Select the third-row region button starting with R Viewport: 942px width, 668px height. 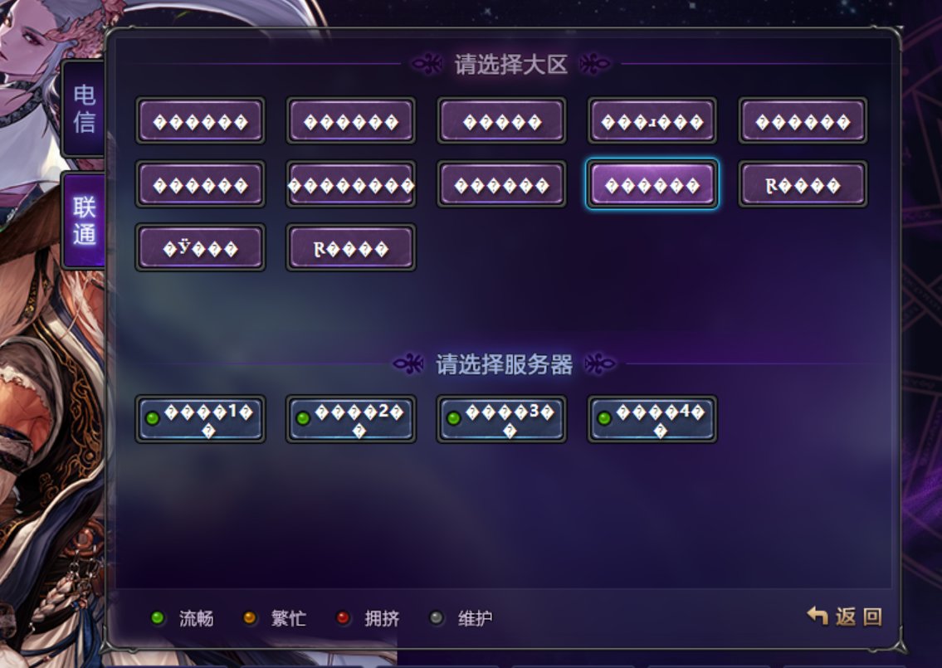(x=351, y=247)
